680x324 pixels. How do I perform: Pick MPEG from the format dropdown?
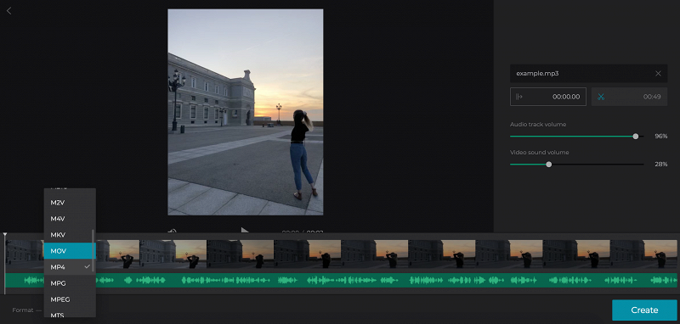pos(70,299)
